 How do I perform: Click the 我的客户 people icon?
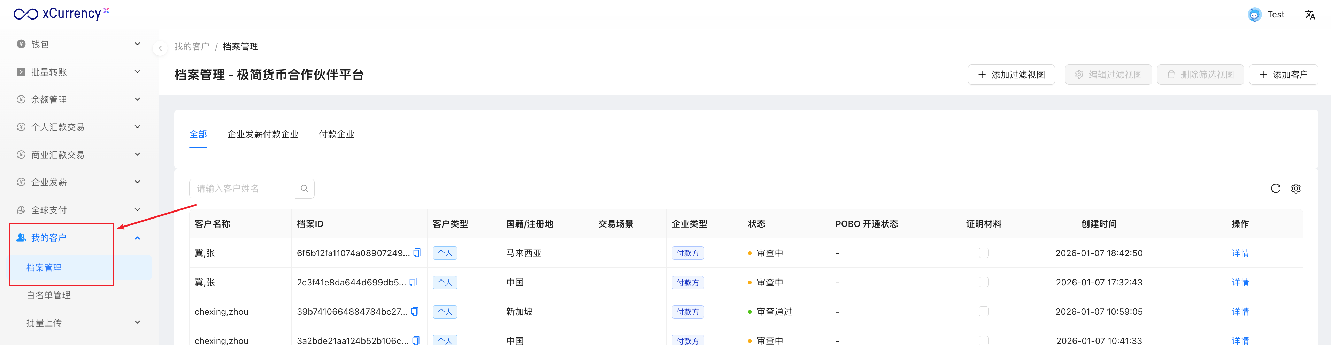(x=21, y=238)
